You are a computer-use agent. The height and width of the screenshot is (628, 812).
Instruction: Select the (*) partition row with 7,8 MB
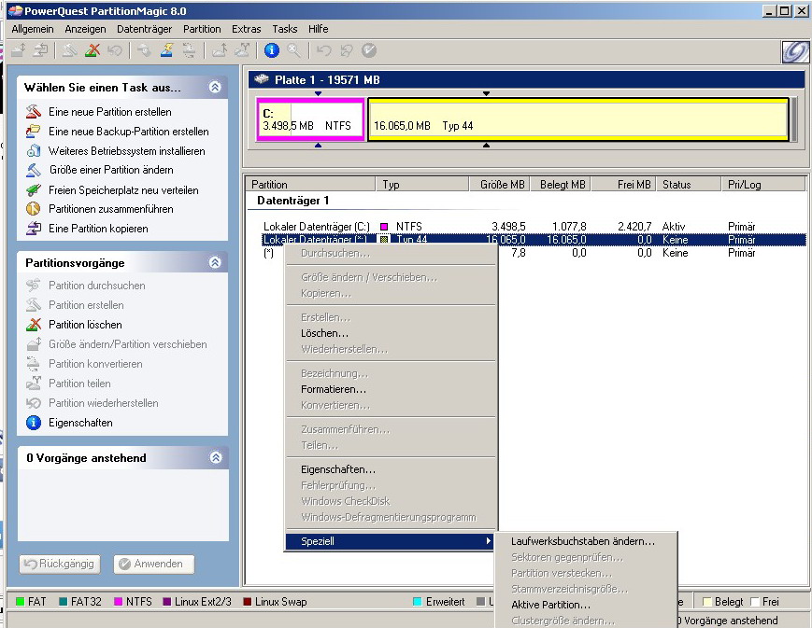(x=534, y=253)
